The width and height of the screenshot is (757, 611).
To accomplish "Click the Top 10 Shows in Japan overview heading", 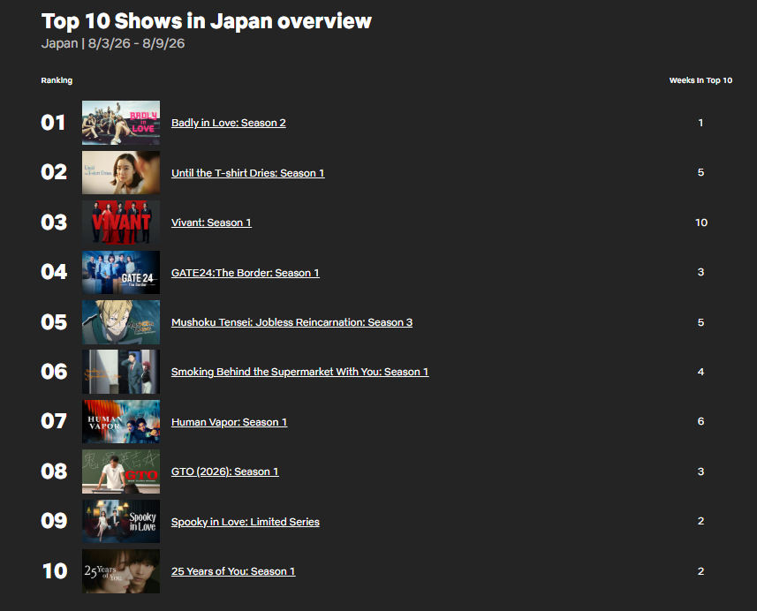I will click(206, 21).
